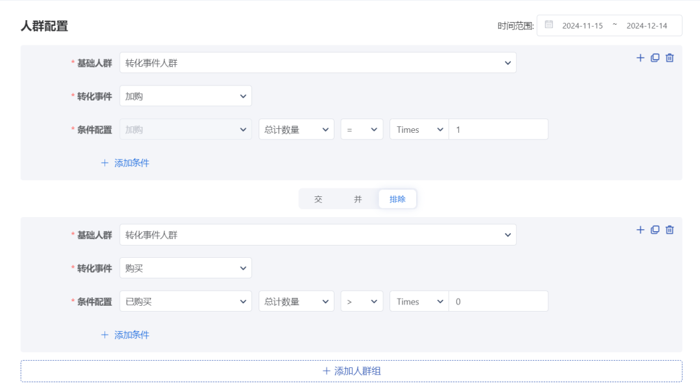Click the plus icon beside the first 添加条件
Screen dimensions: 700x390
coord(105,163)
